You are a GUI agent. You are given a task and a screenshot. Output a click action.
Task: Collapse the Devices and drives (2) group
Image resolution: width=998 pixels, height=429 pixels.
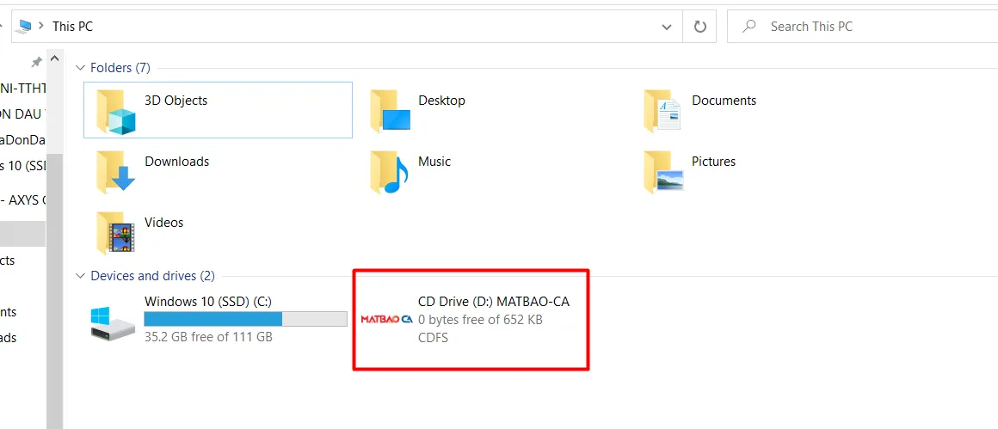[80, 276]
